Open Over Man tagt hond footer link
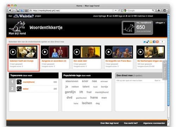The height and width of the screenshot is (127, 176). (109, 123)
